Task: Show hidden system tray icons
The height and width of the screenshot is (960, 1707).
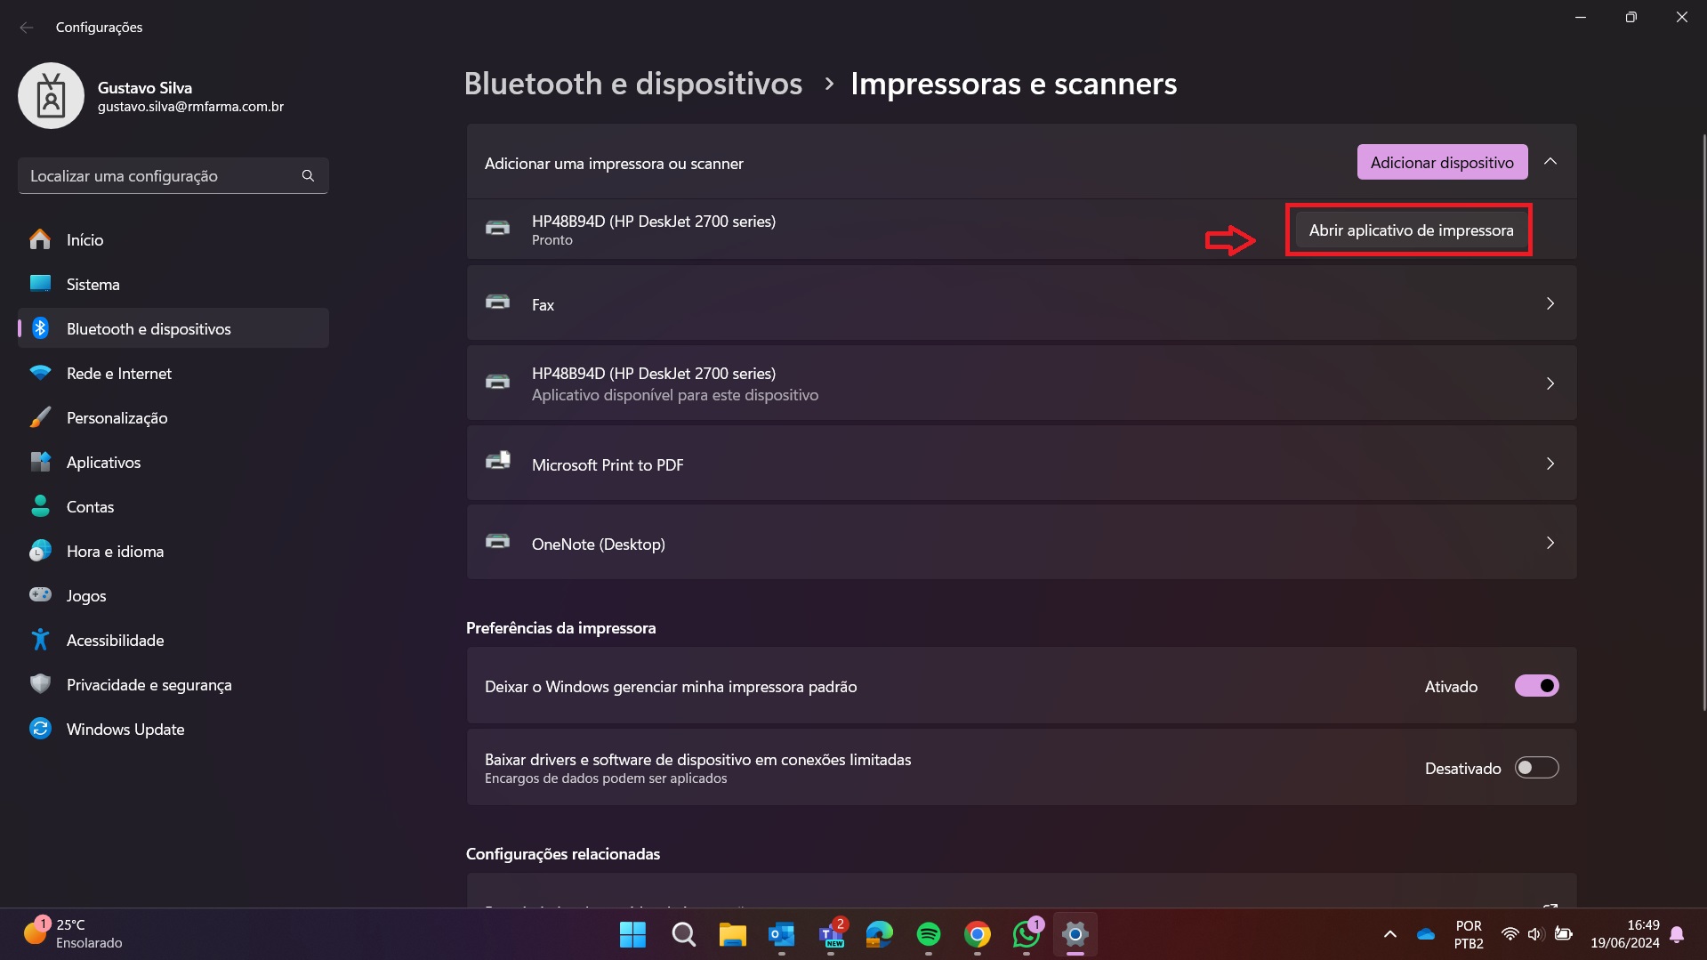Action: (1389, 934)
